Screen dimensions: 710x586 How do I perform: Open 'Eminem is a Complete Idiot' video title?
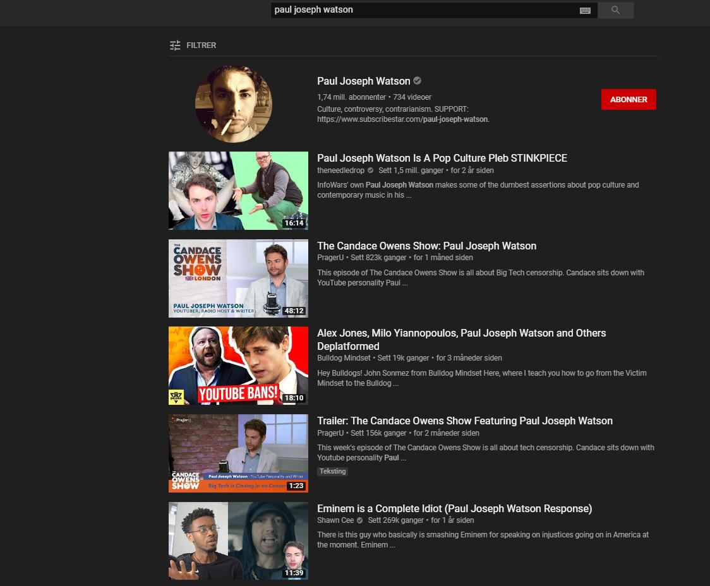tap(454, 508)
